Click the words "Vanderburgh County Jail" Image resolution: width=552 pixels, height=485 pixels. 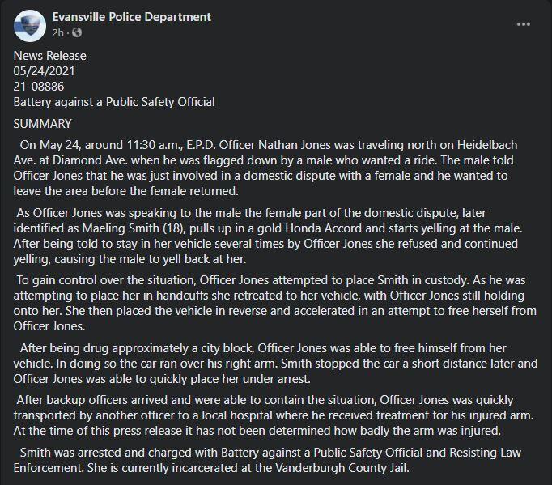point(341,468)
